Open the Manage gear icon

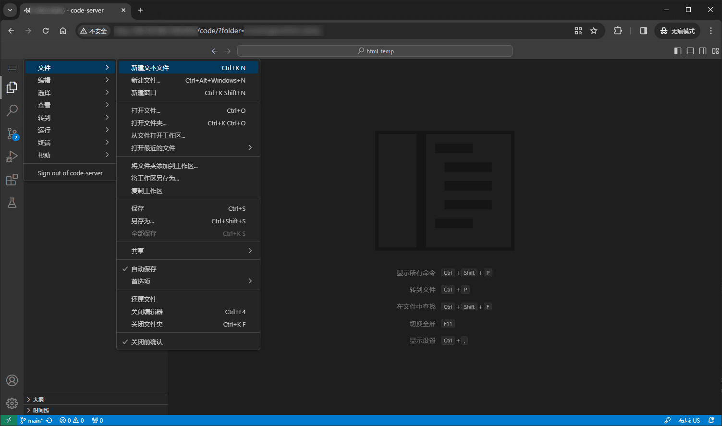pyautogui.click(x=12, y=403)
